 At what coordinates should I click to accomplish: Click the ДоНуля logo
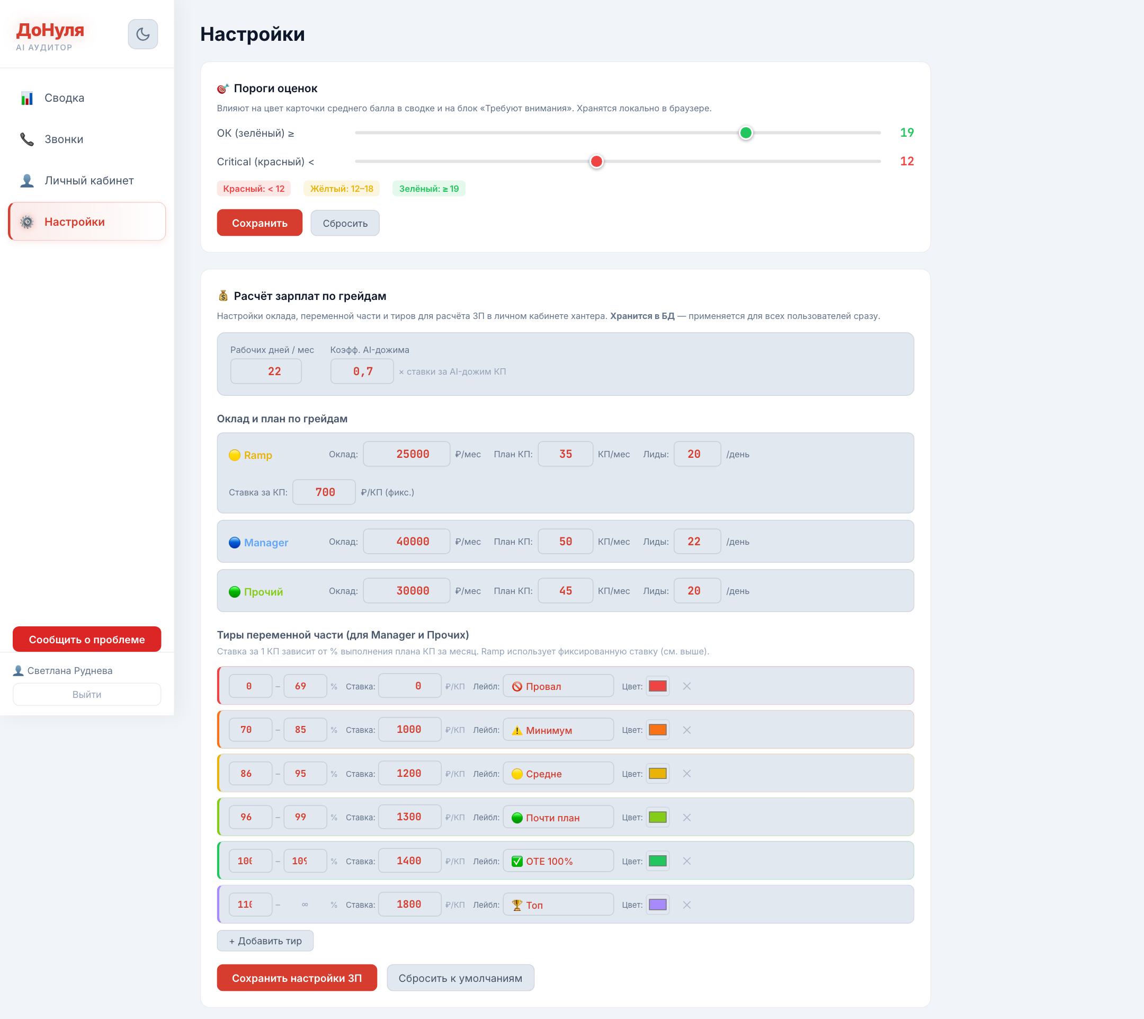pyautogui.click(x=50, y=30)
